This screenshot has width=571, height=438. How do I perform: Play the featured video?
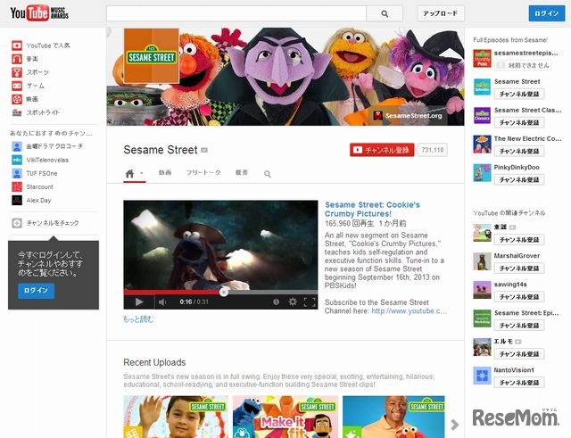(139, 302)
